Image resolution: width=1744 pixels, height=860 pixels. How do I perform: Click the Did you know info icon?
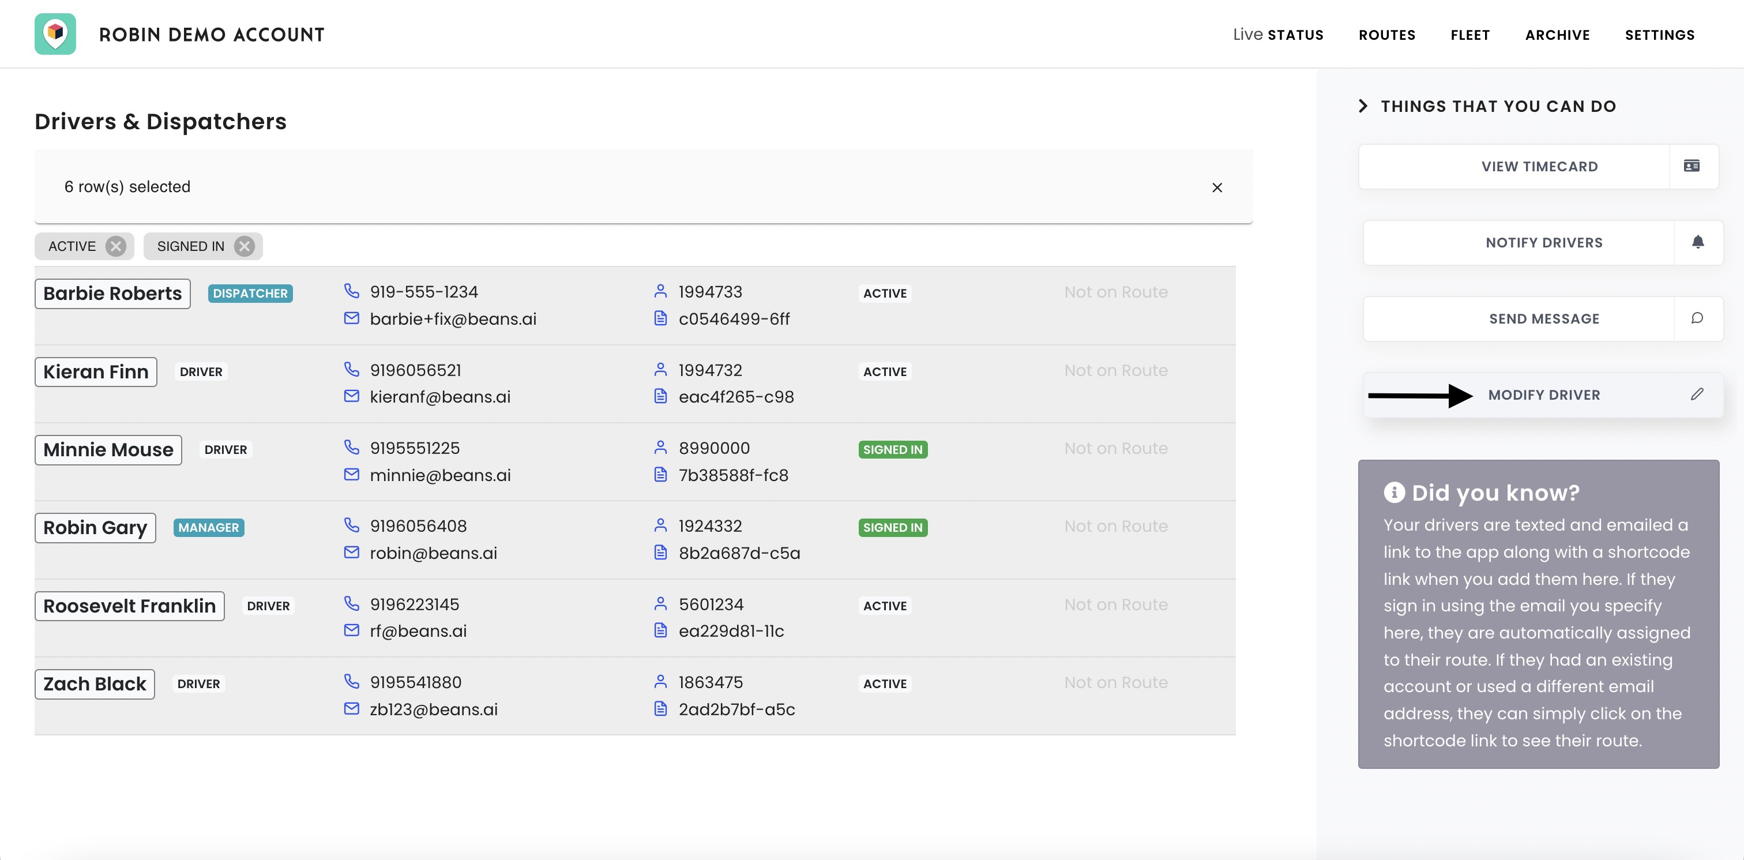pyautogui.click(x=1394, y=491)
